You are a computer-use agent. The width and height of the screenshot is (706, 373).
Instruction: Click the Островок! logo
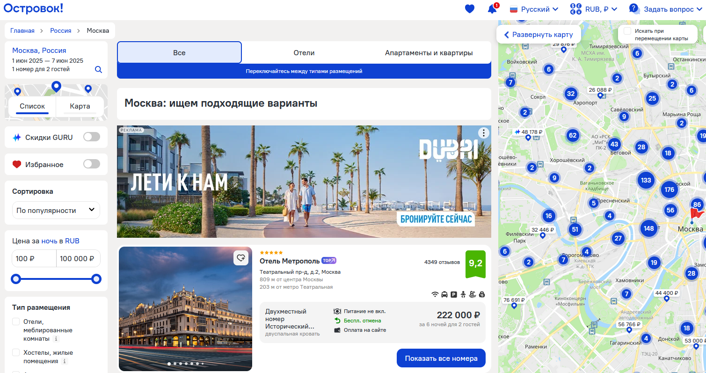point(33,8)
